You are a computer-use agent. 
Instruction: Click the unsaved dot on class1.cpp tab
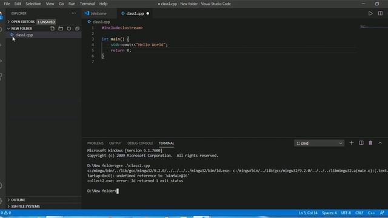tap(148, 13)
